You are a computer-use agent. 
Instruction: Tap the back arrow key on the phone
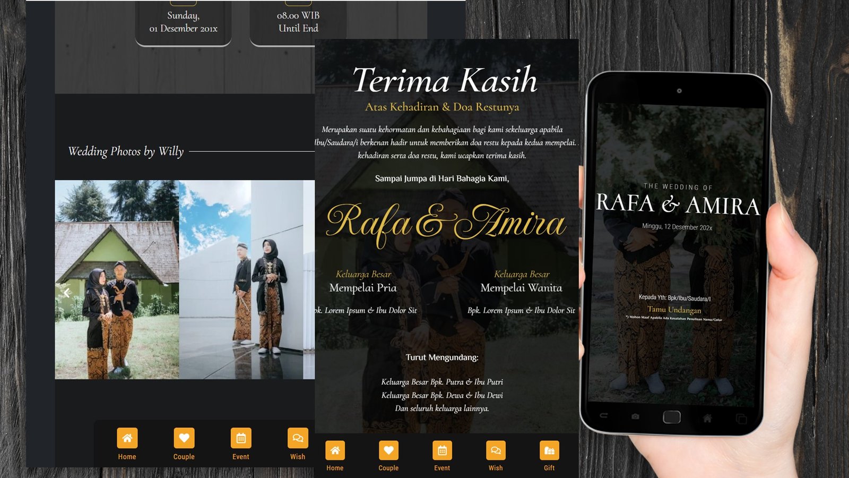[x=603, y=416]
